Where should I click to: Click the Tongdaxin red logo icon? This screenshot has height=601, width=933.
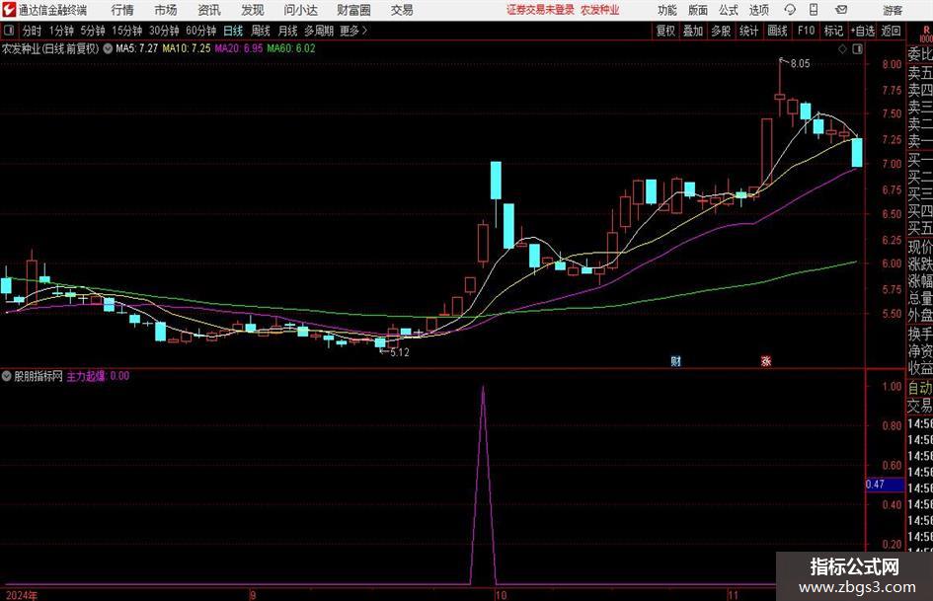(x=8, y=10)
